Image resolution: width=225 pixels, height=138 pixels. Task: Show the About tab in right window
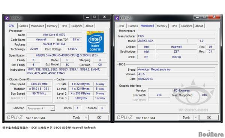(199, 26)
